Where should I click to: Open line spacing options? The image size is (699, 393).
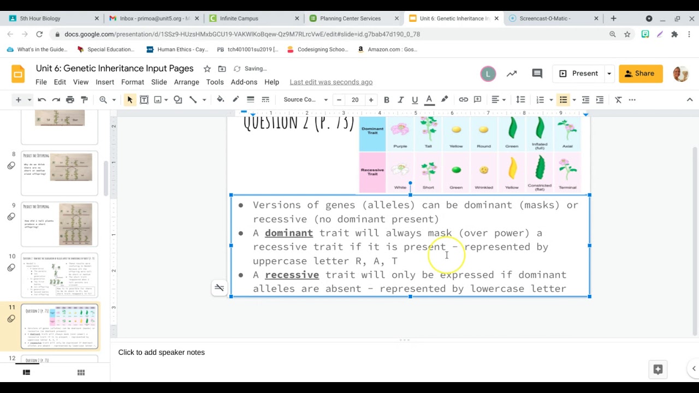520,100
